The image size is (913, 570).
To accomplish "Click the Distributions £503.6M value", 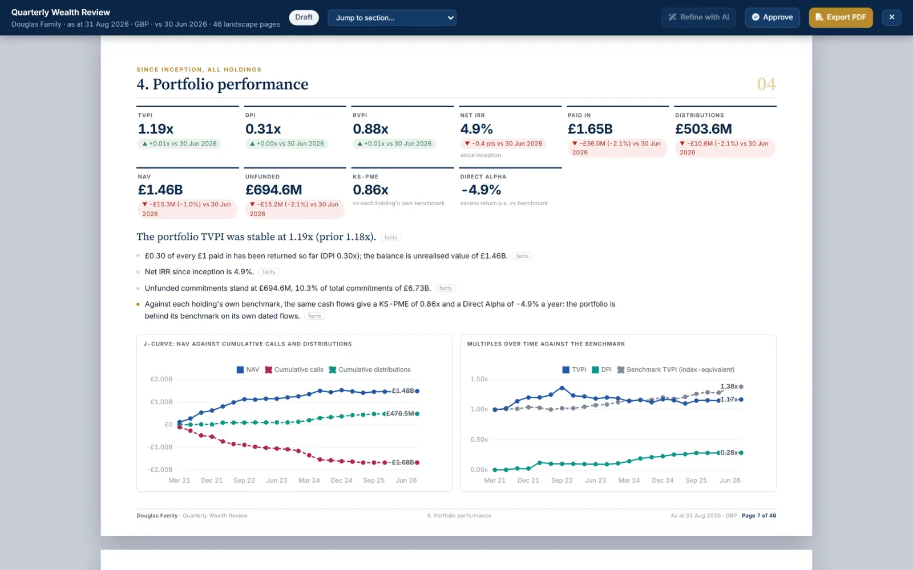I will click(704, 129).
